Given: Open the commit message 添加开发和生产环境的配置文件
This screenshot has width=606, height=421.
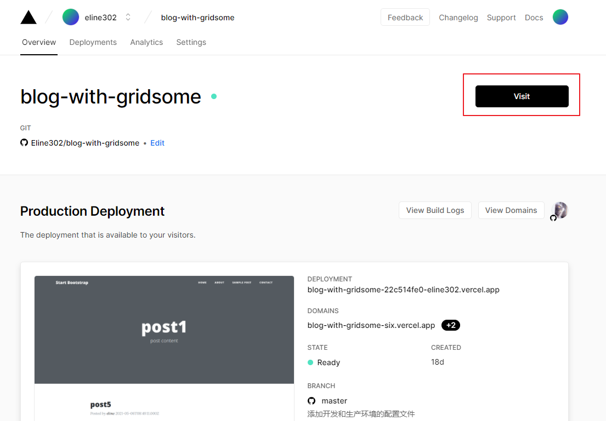Looking at the screenshot, I should [361, 414].
